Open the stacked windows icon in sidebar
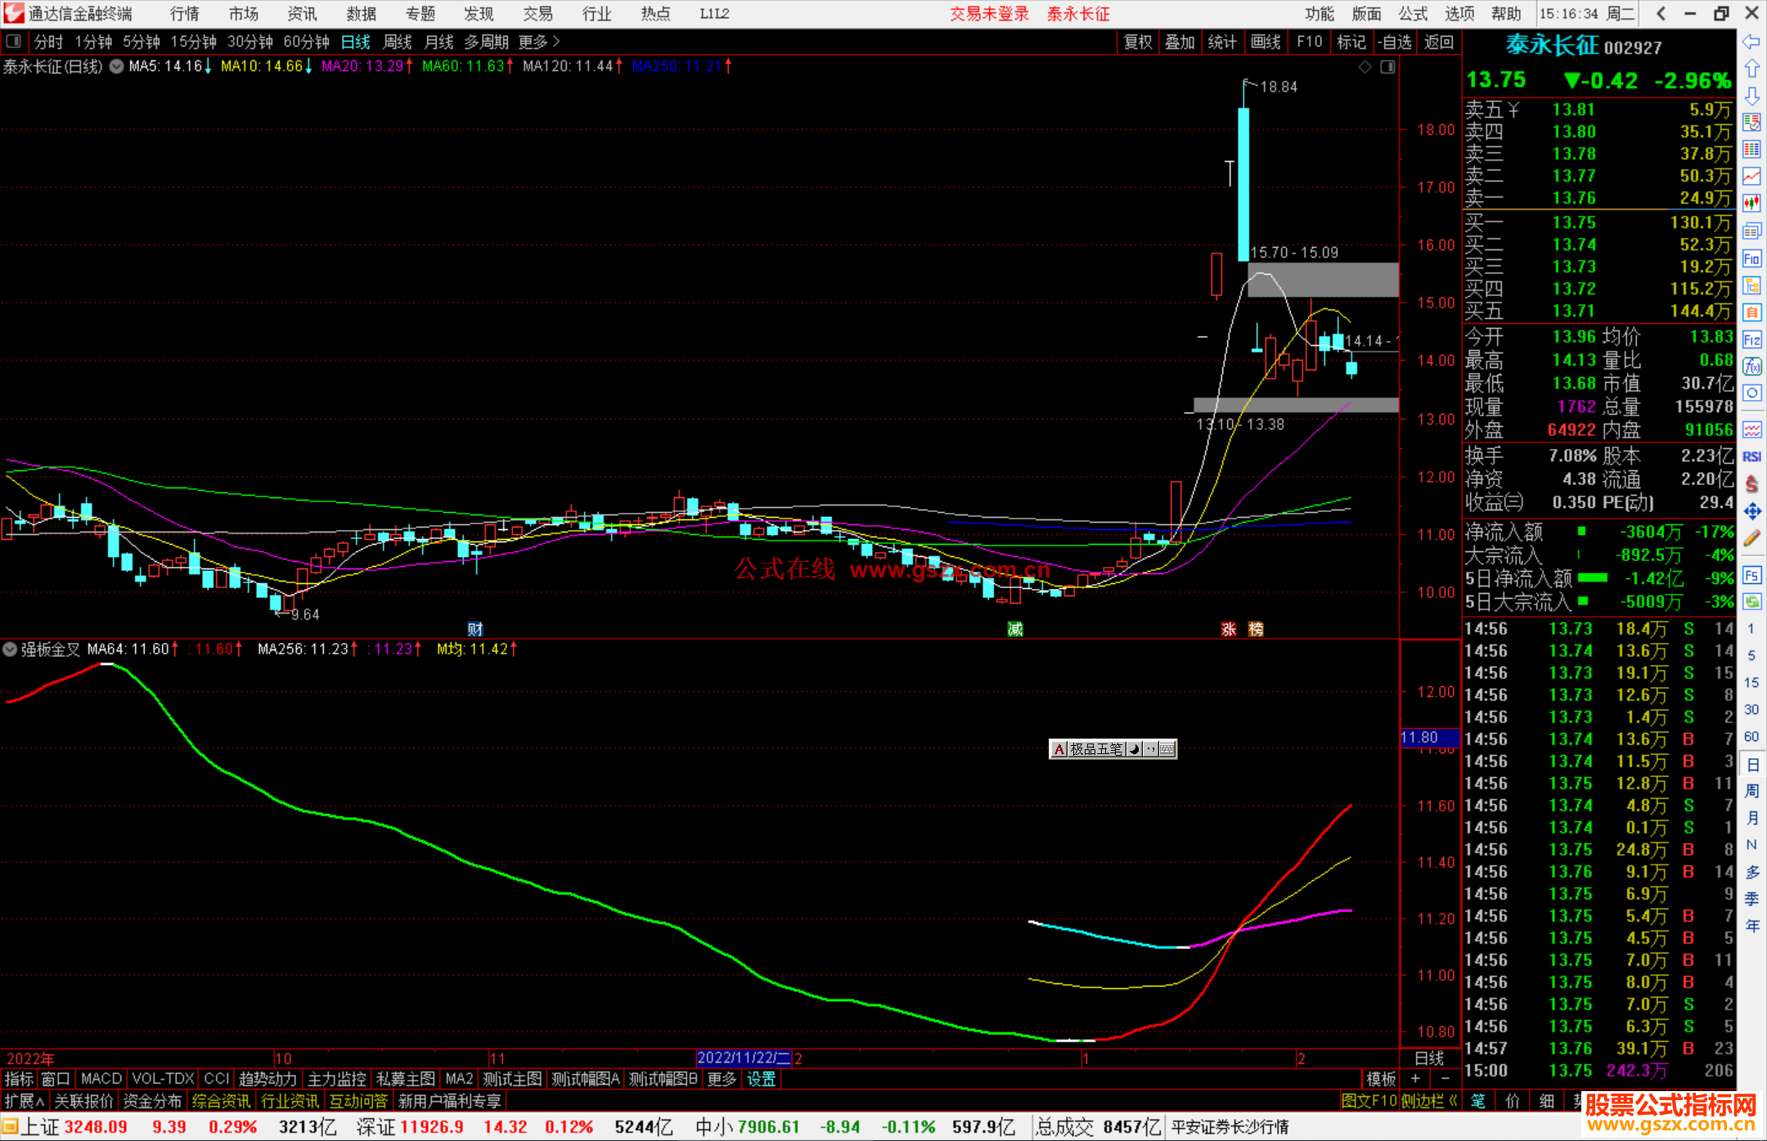This screenshot has height=1141, width=1767. point(1751,231)
